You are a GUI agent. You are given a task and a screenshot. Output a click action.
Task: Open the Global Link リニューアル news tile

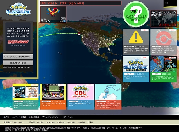click(x=136, y=69)
